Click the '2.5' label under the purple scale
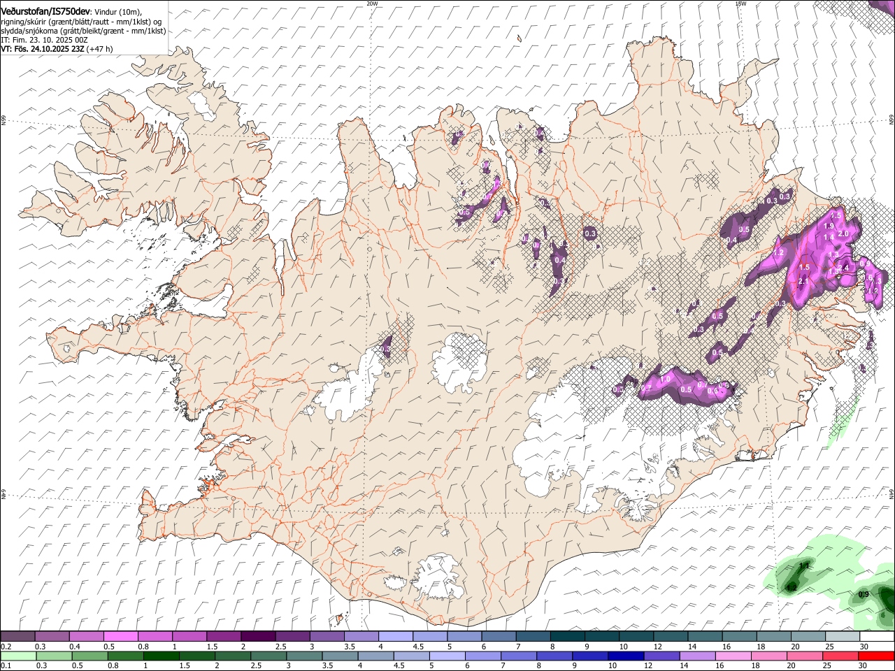This screenshot has width=895, height=671. click(280, 647)
